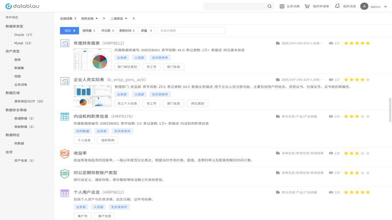Viewport: 392px width, 220px height.
Task: Click the 目录内搜索 search field
Action: pyautogui.click(x=191, y=30)
